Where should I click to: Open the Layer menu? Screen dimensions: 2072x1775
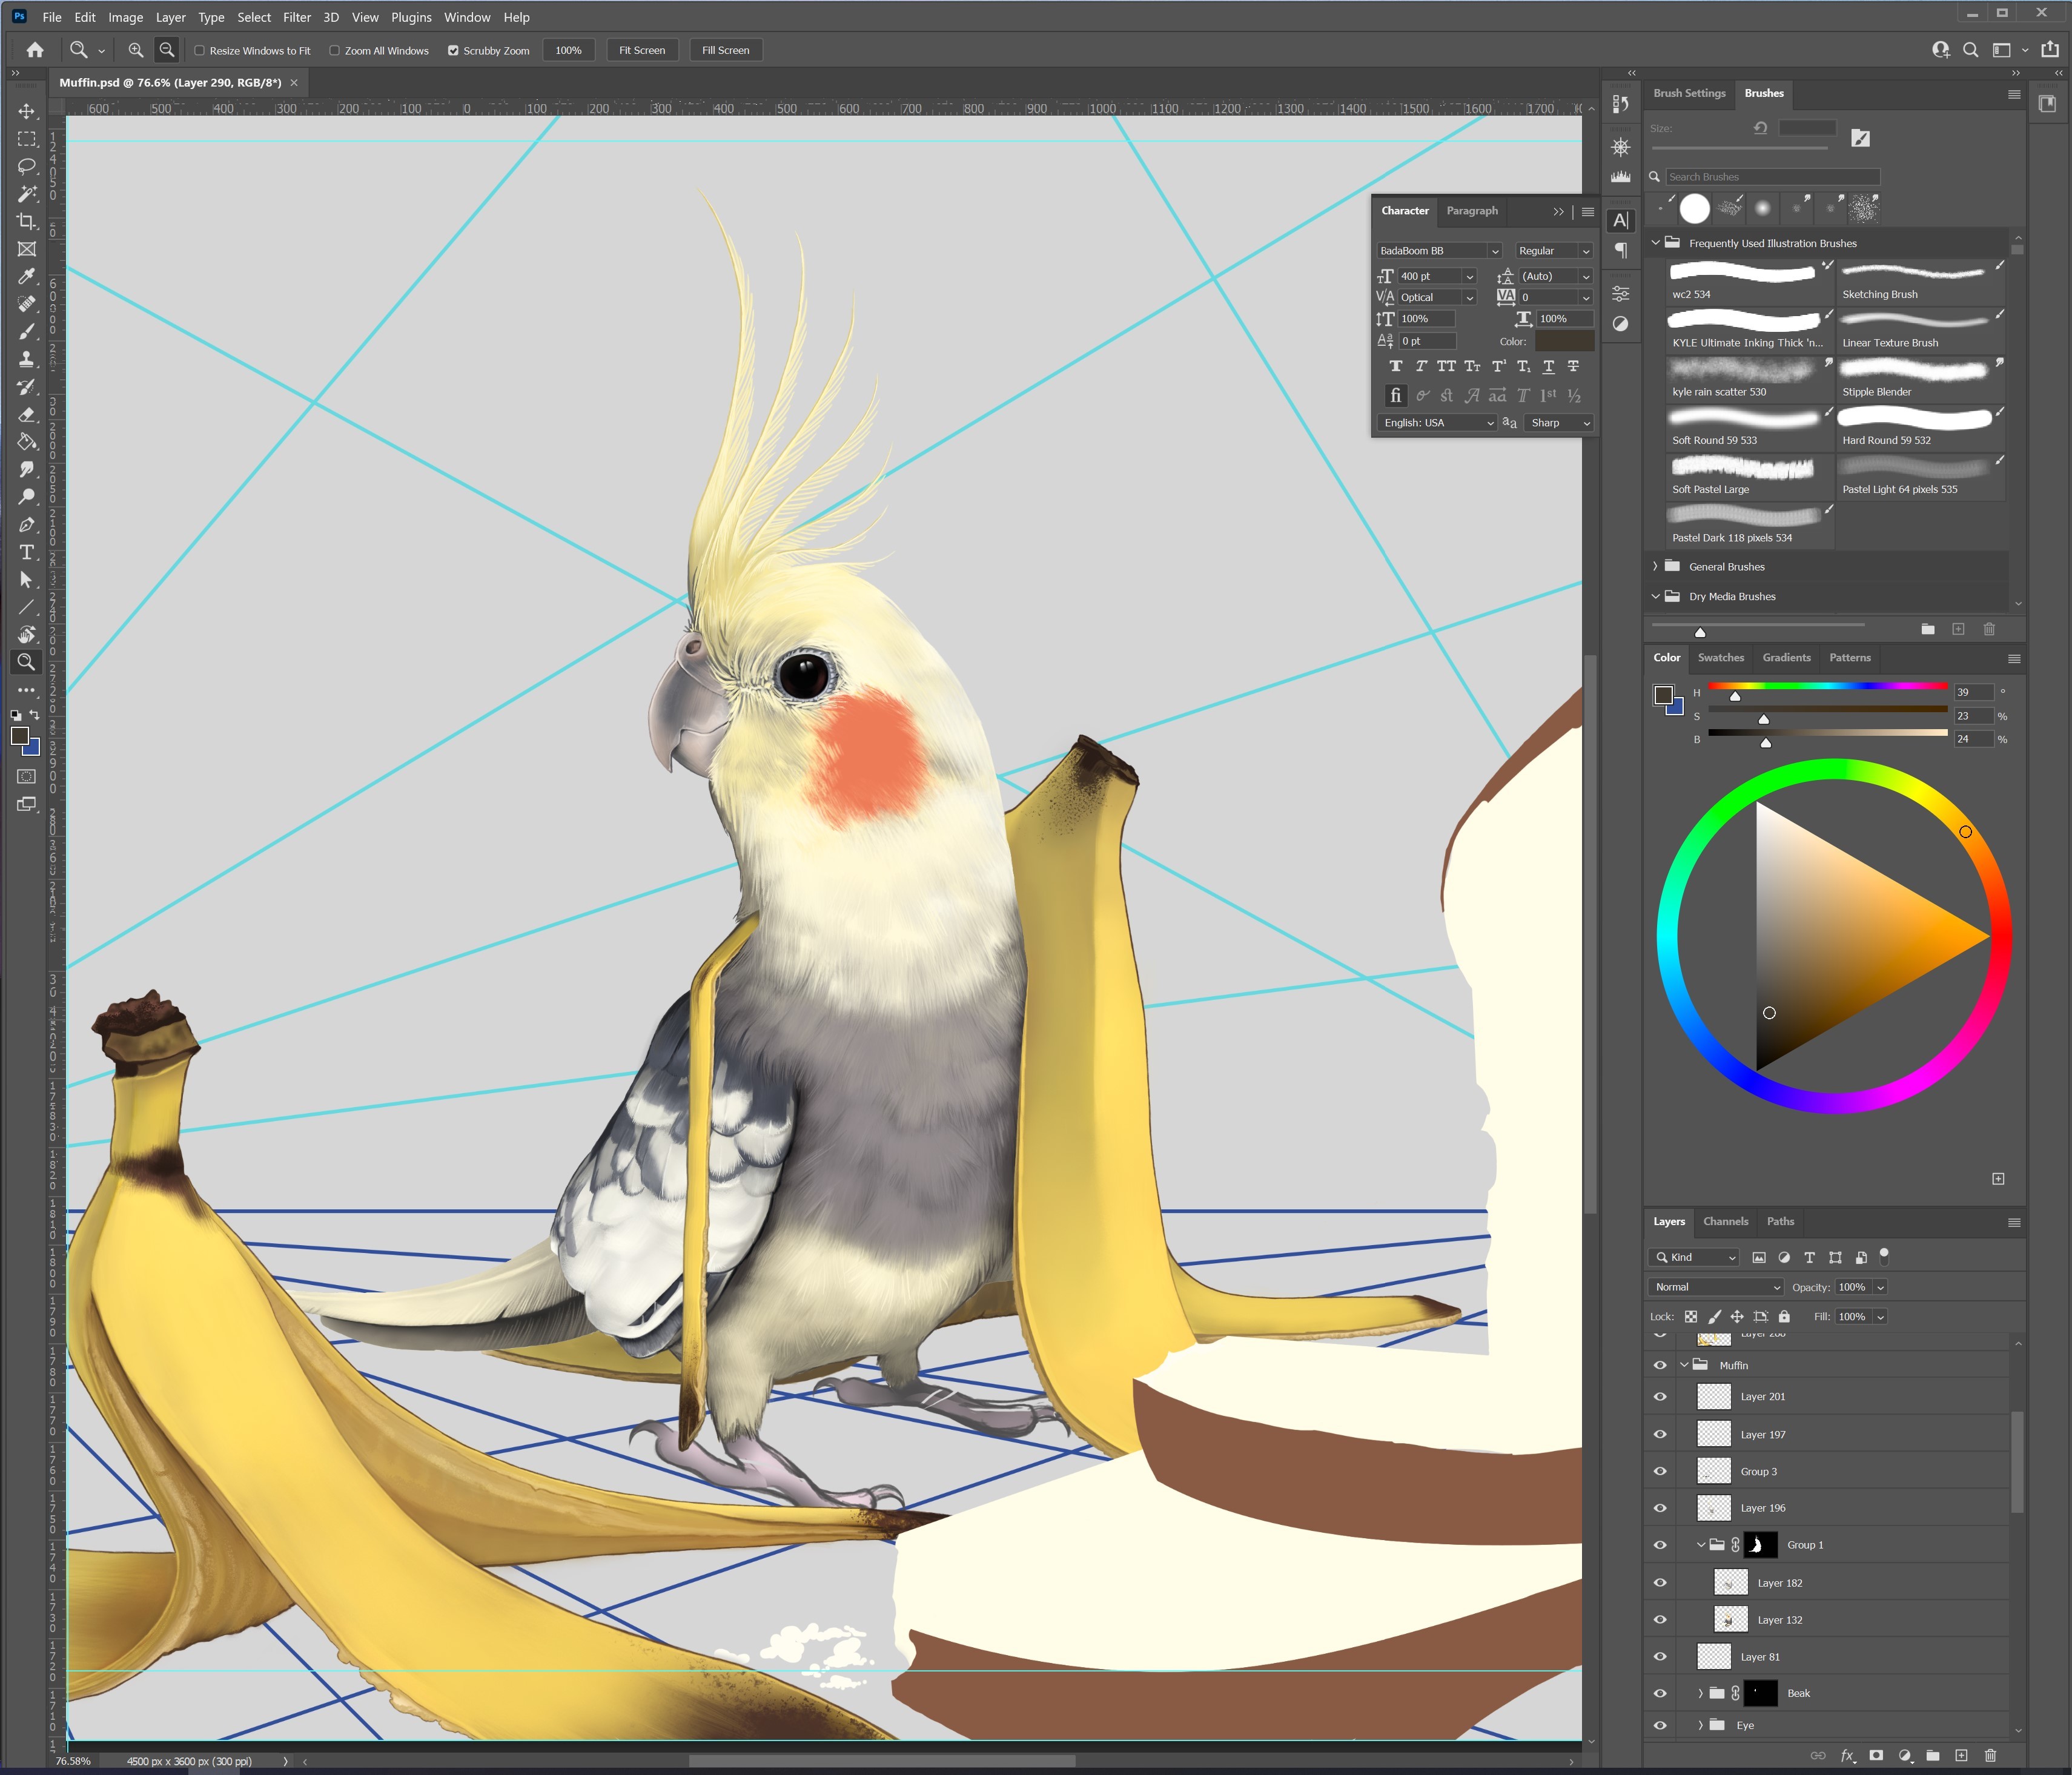(170, 17)
